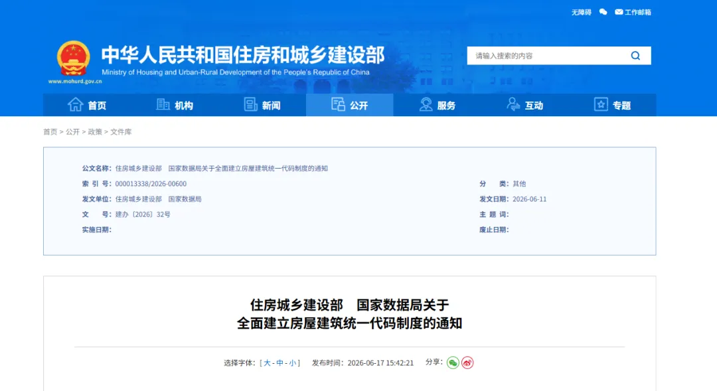The image size is (717, 391).
Task: Open the 公开 nav tab
Action: coord(350,105)
